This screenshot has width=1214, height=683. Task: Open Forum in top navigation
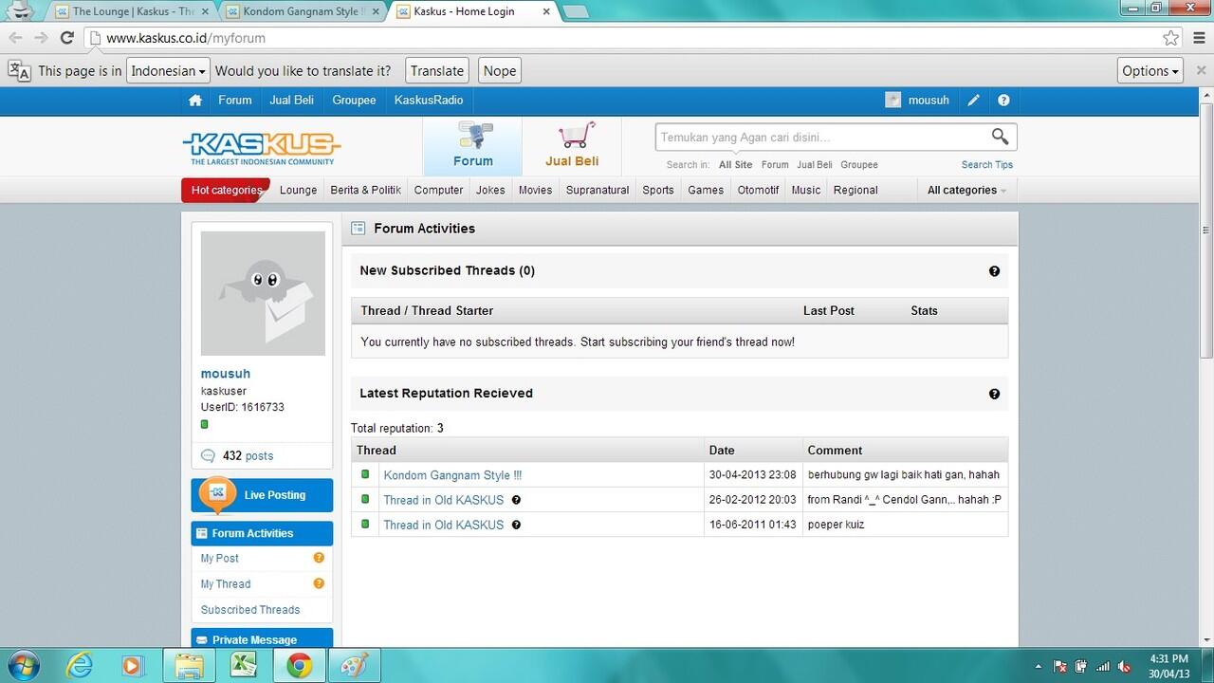tap(235, 101)
